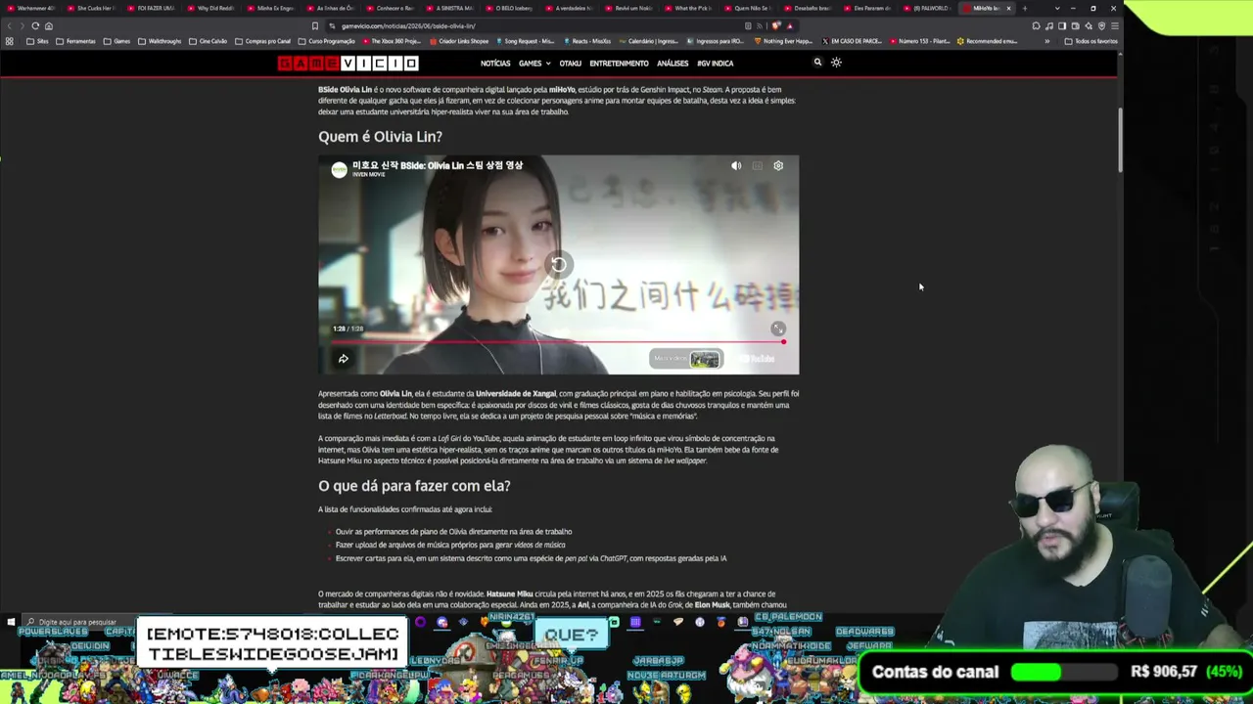
Task: Click the video's red progress bar
Action: tap(558, 341)
